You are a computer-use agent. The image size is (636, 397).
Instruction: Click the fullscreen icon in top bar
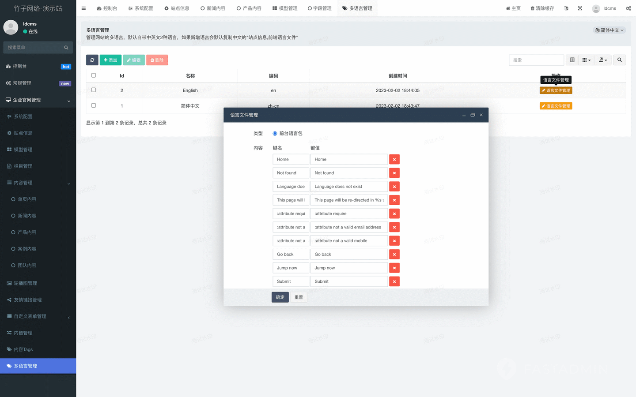click(580, 8)
